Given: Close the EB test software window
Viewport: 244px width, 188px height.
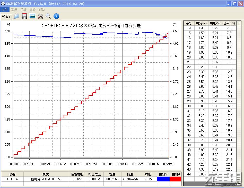Looking at the screenshot, I should coord(241,4).
